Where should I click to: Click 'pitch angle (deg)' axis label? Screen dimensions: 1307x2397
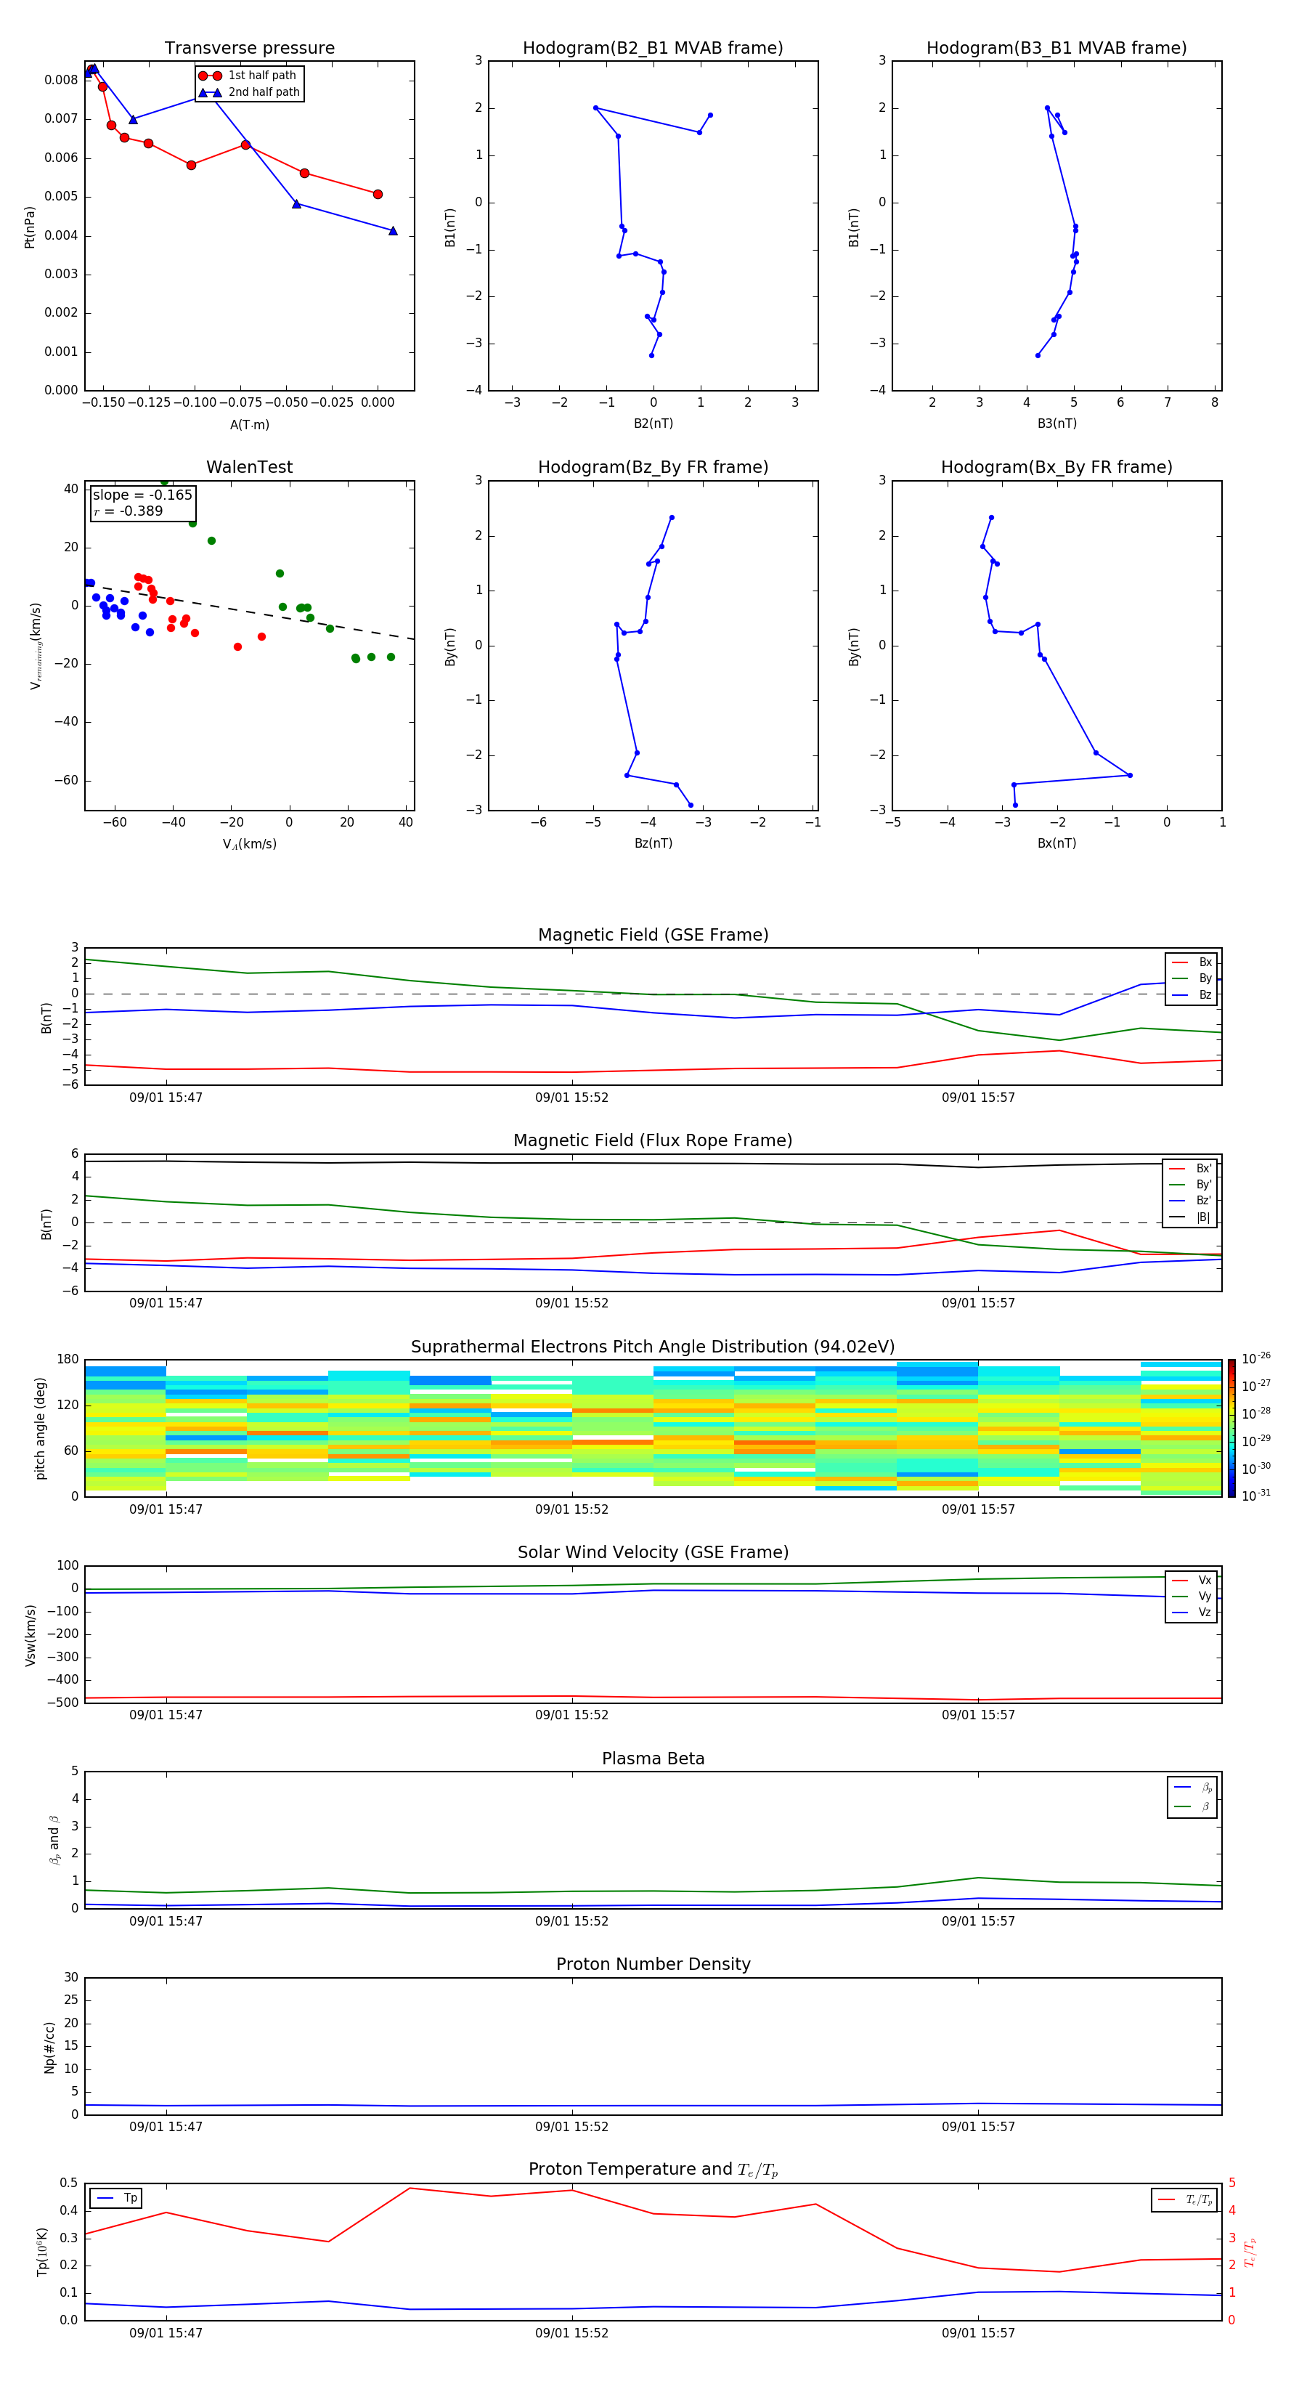(40, 1428)
